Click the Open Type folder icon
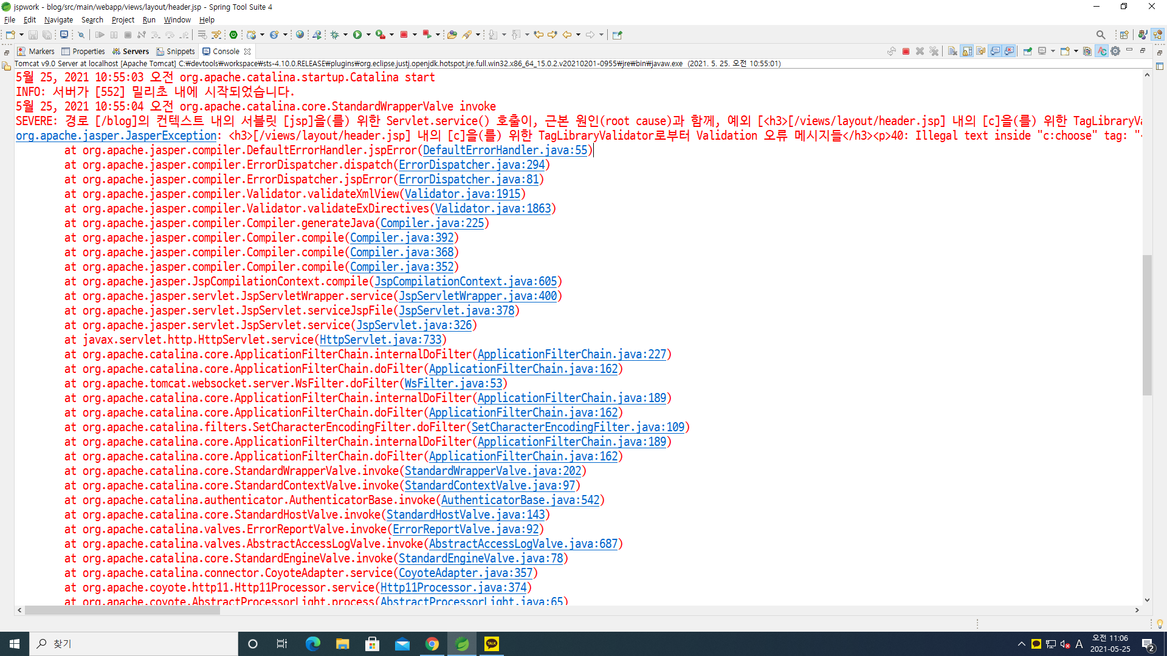 point(452,35)
